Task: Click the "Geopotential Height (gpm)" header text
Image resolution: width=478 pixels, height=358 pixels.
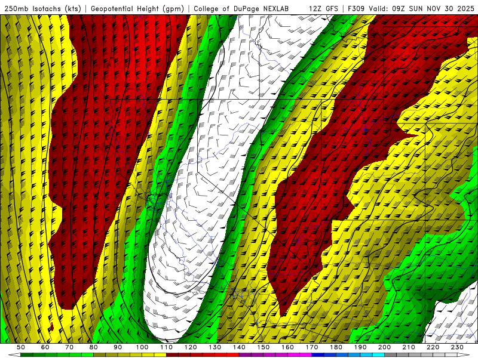Action: tap(137, 9)
